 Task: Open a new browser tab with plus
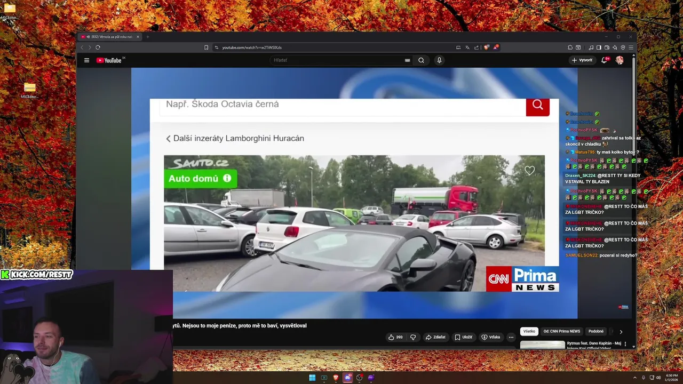pyautogui.click(x=148, y=37)
